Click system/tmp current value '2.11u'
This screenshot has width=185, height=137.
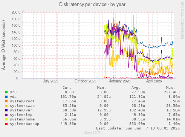70,115
